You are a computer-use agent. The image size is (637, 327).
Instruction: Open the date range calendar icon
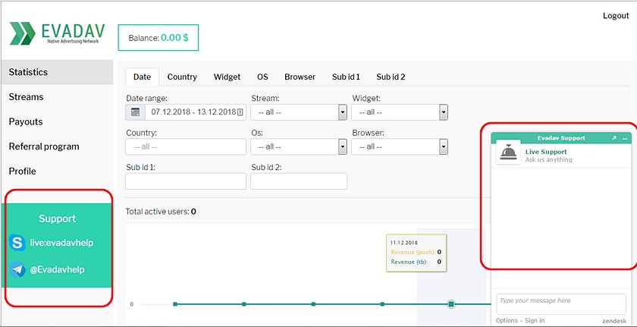136,112
